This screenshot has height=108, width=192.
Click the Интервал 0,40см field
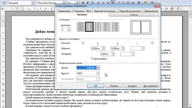point(106,54)
